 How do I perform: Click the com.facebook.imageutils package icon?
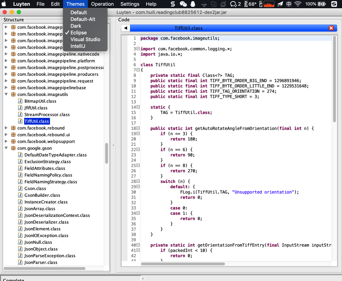coord(13,94)
